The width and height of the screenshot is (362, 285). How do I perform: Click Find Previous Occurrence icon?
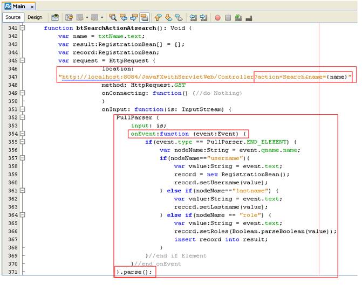point(124,17)
